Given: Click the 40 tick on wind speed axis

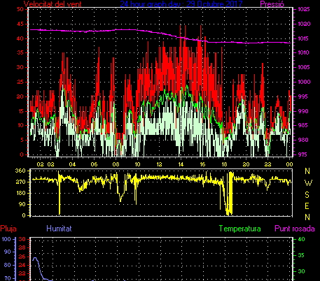Looking at the screenshot, I should [20, 38].
